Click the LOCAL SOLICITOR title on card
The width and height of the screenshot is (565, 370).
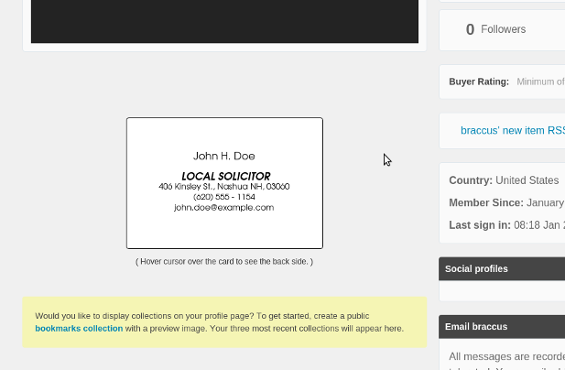click(225, 176)
